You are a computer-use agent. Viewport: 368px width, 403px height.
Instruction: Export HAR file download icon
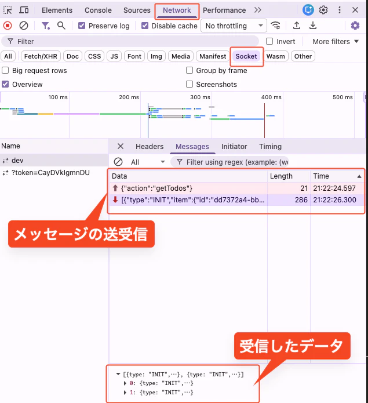click(313, 26)
